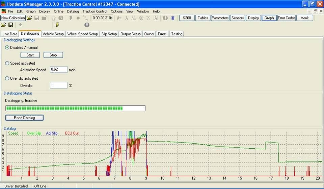Click the grayed save disk icon beside New Calibration
Screen dimensions: 324x189
36,18
